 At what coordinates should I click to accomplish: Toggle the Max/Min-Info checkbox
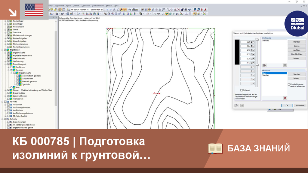8,59
